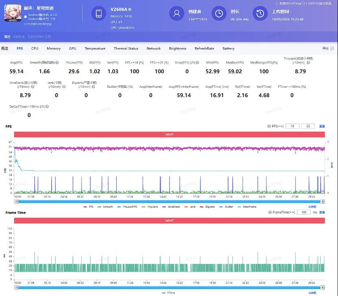338x296 pixels.
Task: Open the Memory tab
Action: point(54,48)
